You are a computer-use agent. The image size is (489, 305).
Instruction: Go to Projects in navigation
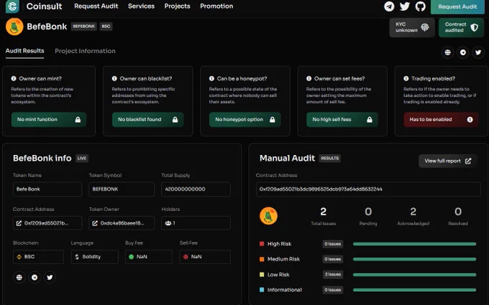coord(177,6)
